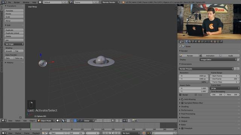Play the animation forward
Screen dimensions: 241x135
[113, 133]
